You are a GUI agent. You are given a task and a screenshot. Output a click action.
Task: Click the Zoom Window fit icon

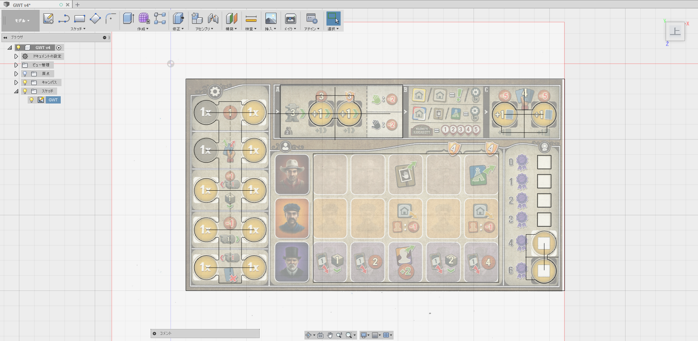click(349, 335)
